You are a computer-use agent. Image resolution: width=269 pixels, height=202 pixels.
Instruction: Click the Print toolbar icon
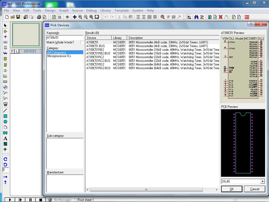(x=39, y=17)
